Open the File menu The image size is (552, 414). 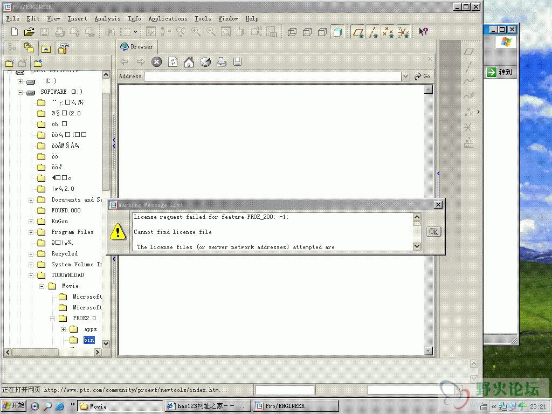[x=13, y=19]
